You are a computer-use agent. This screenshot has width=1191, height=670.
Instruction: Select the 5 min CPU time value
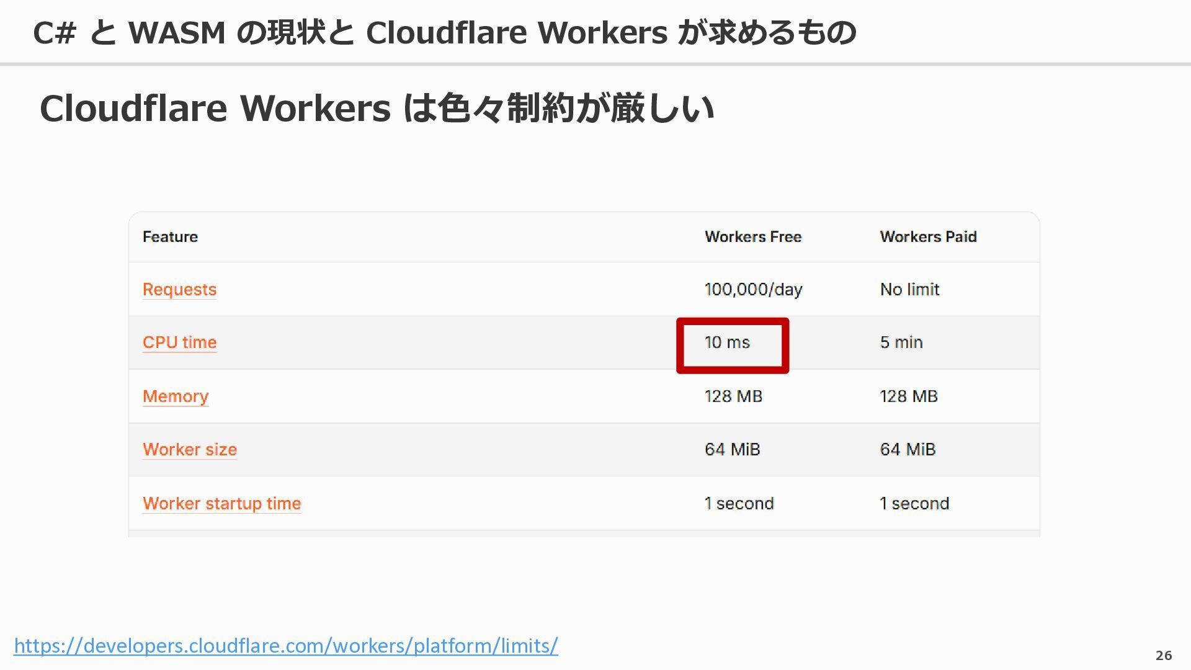[901, 342]
